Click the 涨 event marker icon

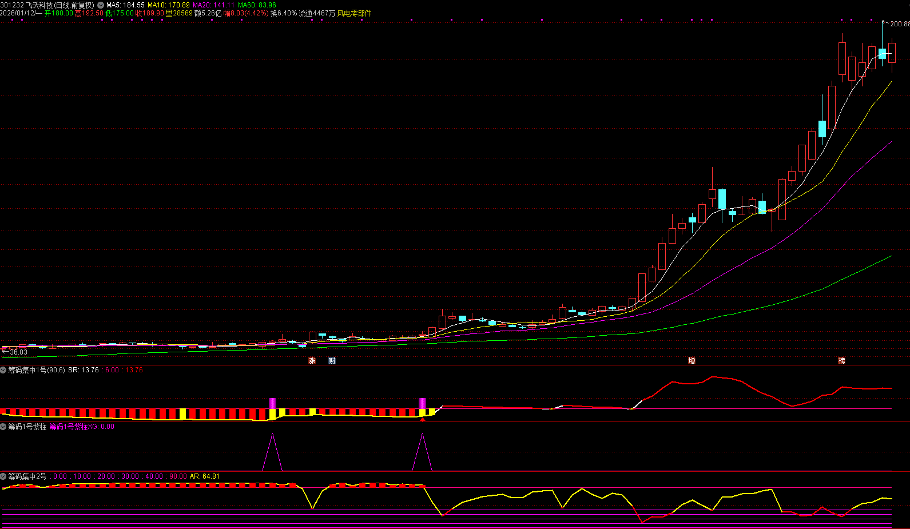(312, 361)
